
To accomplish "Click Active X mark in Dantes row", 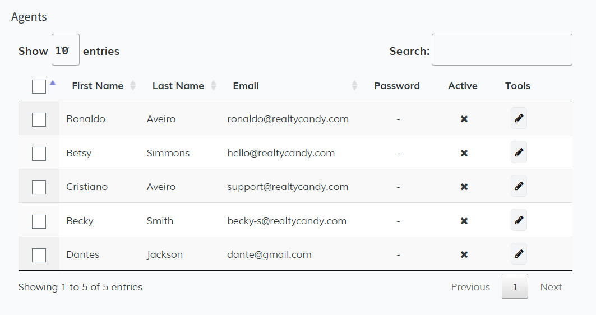I will point(464,255).
